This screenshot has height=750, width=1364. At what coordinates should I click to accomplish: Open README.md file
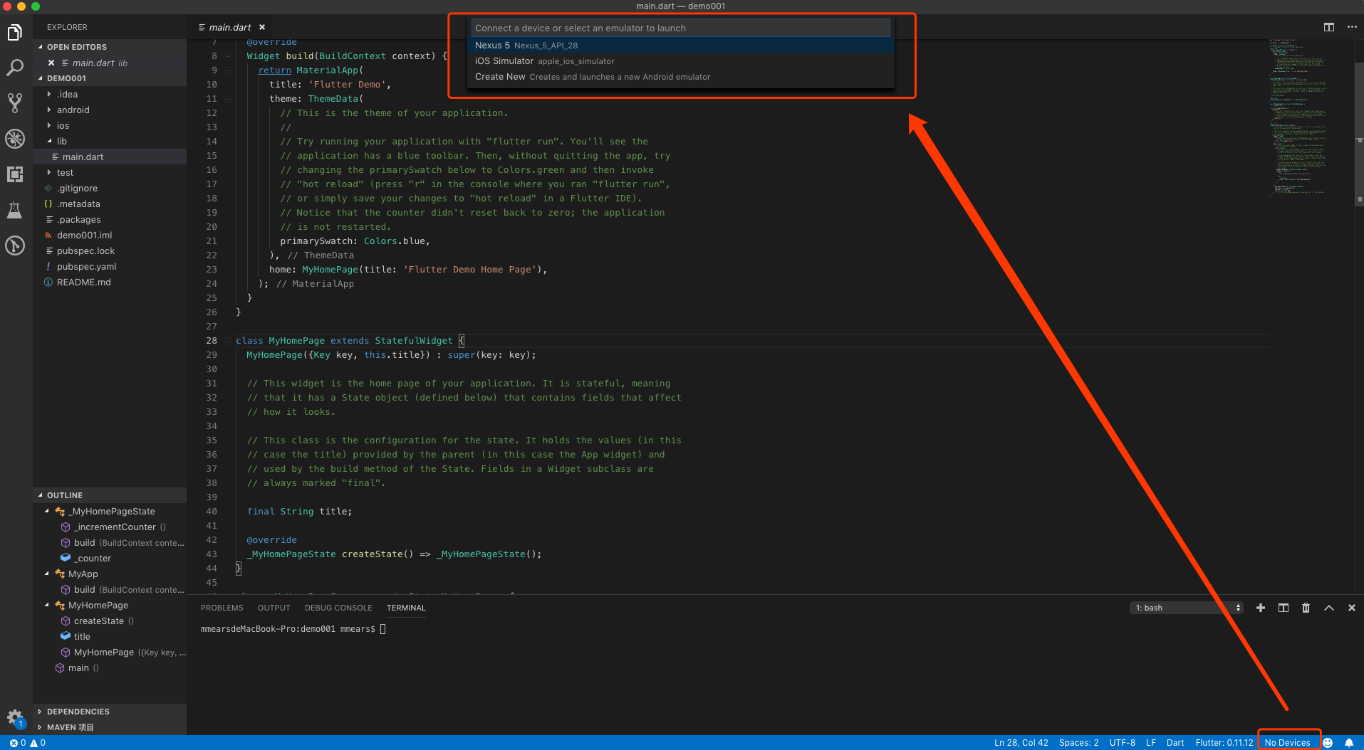[110, 282]
